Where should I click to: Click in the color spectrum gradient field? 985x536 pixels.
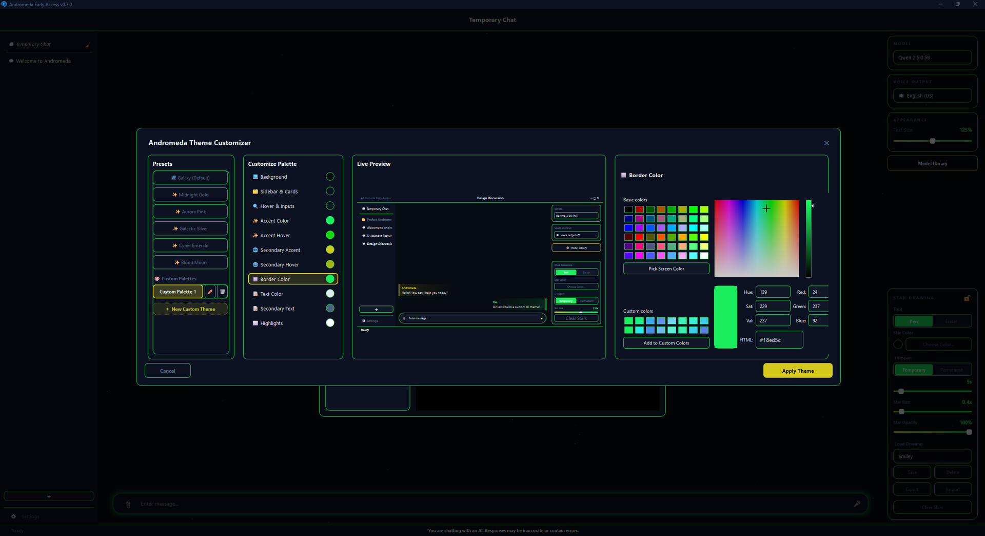(757, 239)
